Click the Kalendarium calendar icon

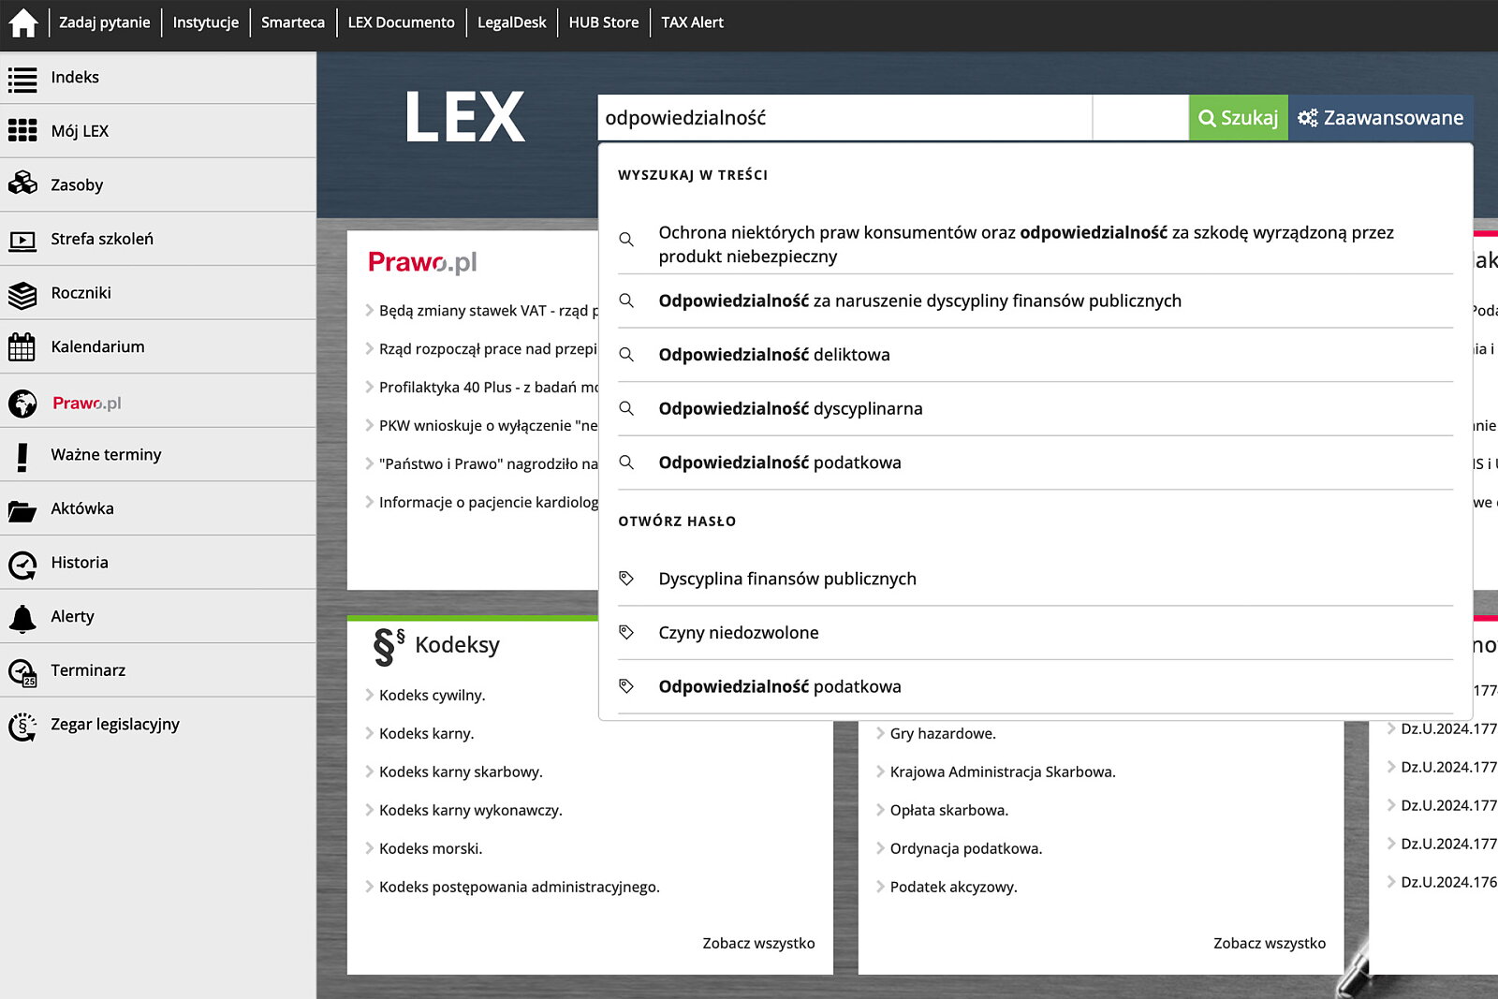22,347
